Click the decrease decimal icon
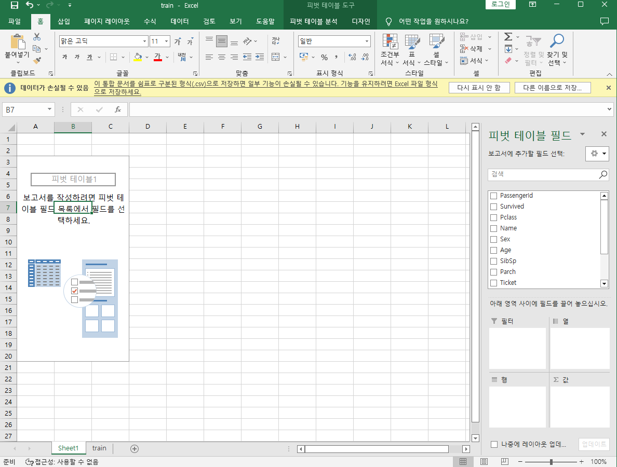The image size is (617, 467). click(x=365, y=58)
